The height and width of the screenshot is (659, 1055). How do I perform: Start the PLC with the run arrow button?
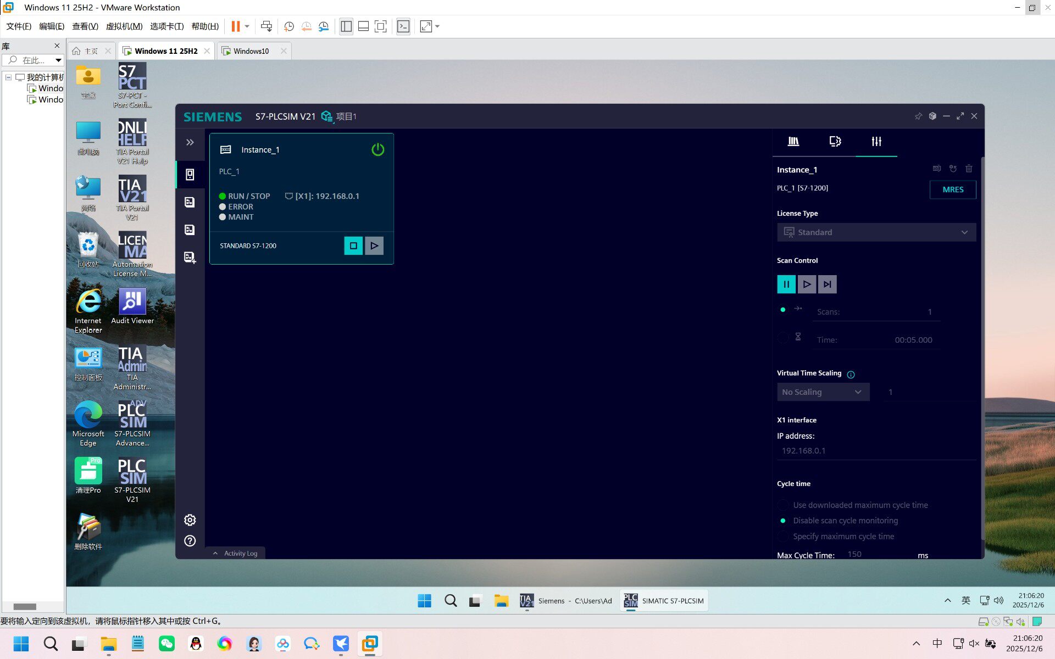(374, 245)
